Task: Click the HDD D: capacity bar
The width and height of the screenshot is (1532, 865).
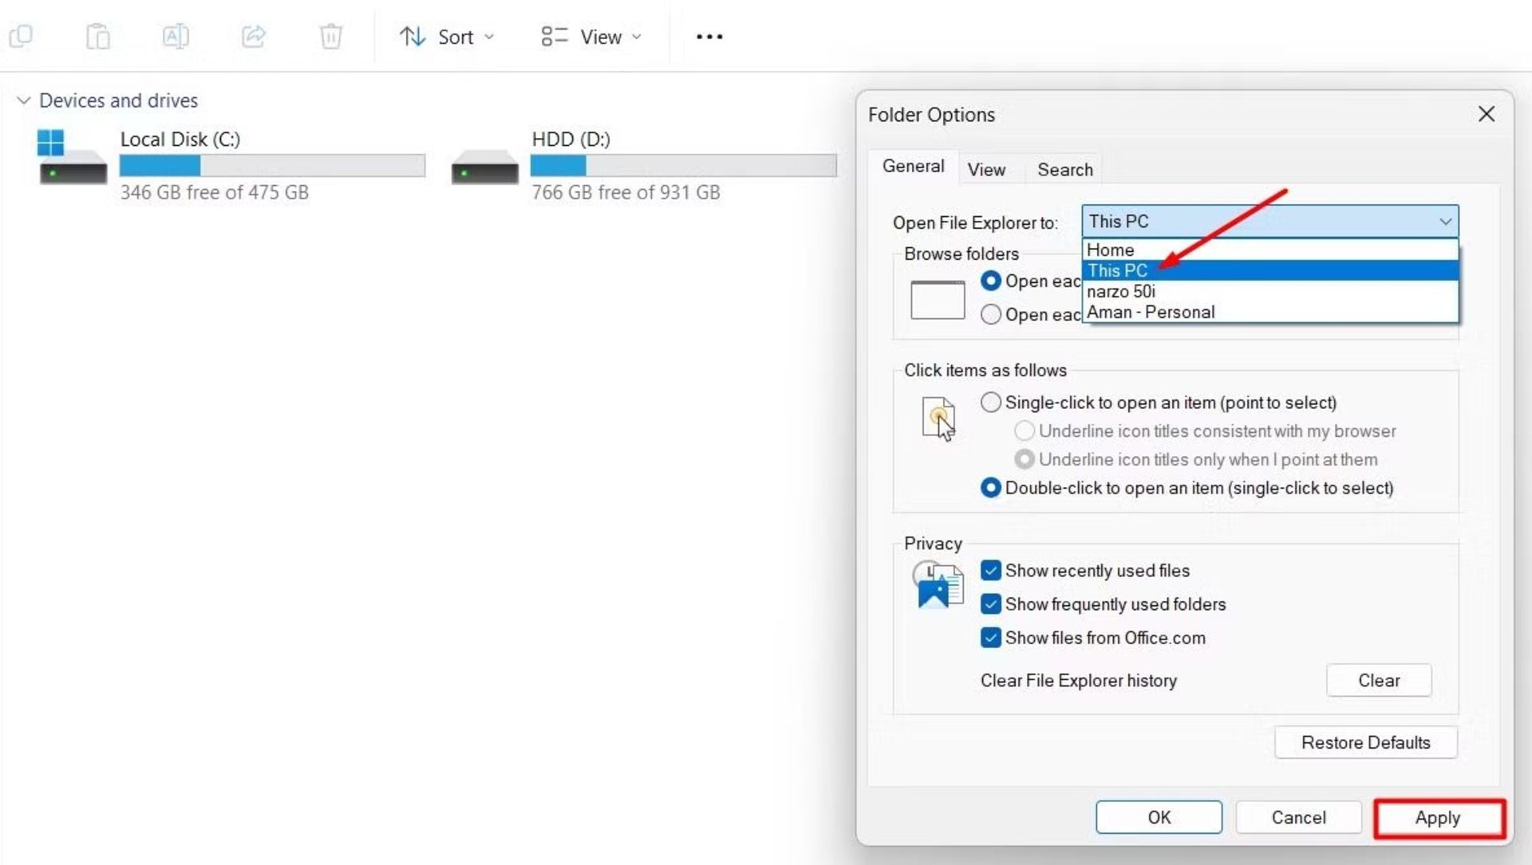Action: (682, 166)
